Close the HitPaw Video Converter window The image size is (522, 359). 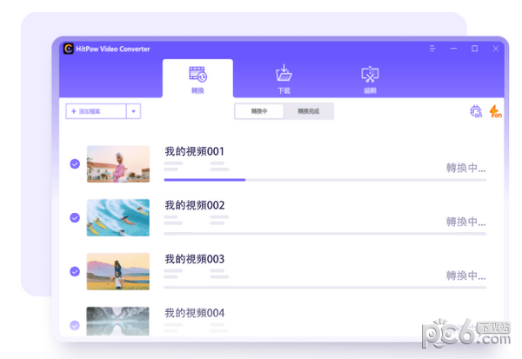(x=496, y=49)
